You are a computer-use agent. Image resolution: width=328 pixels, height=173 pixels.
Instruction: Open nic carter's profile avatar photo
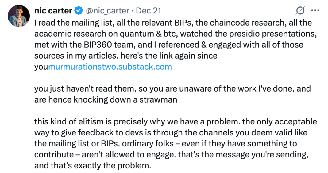17,16
